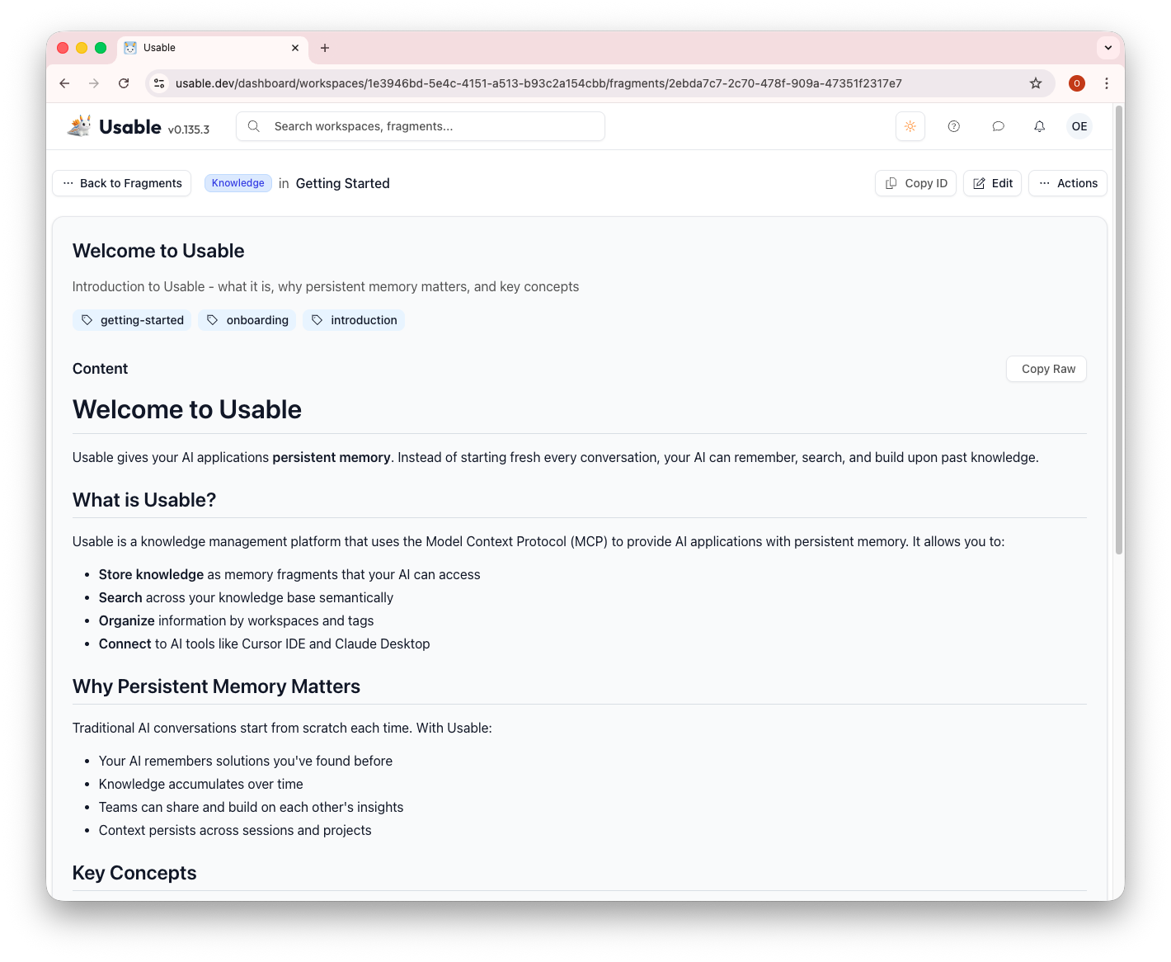Screen dimensions: 1171x962
Task: Open the notifications bell
Action: pyautogui.click(x=1039, y=126)
